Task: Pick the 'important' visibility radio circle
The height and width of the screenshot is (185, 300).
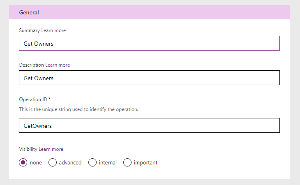Action: pos(127,162)
